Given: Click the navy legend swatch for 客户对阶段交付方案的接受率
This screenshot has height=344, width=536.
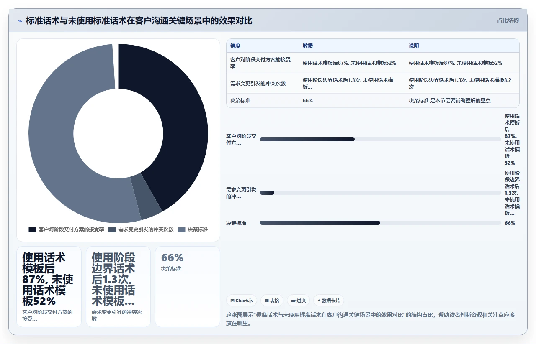Looking at the screenshot, I should (32, 229).
